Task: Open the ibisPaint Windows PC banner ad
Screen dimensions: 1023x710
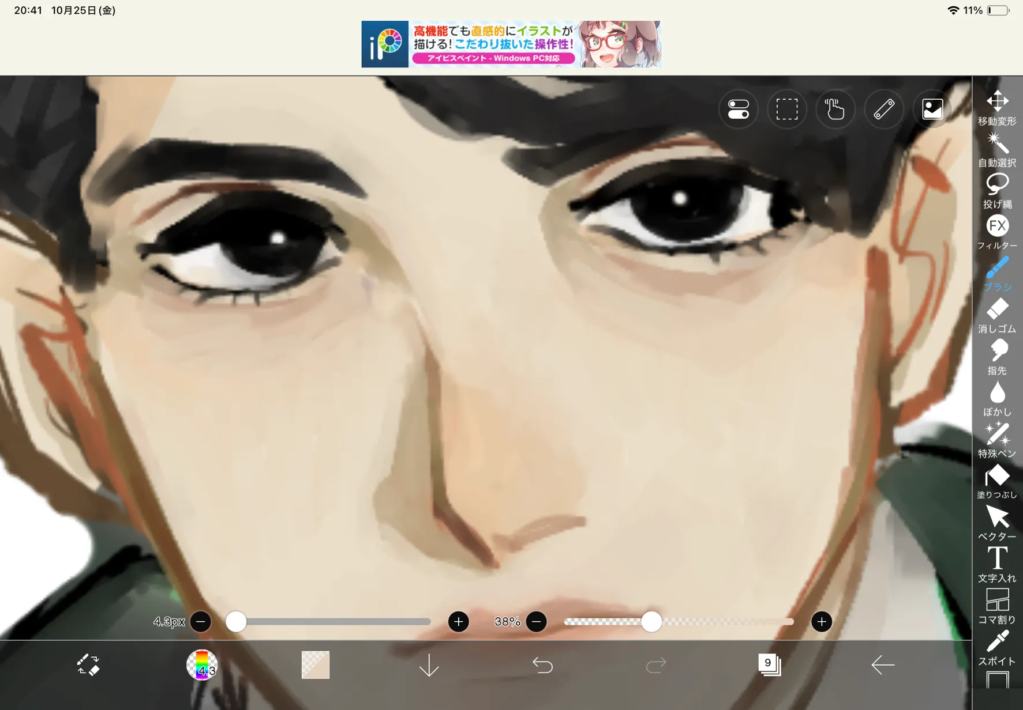Action: point(511,44)
